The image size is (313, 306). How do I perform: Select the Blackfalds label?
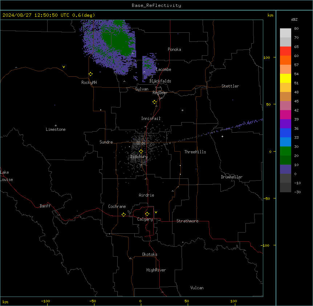coord(160,81)
